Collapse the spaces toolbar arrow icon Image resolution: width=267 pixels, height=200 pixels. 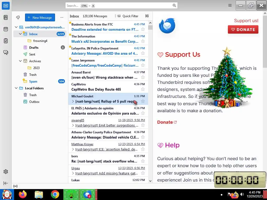pos(6,183)
